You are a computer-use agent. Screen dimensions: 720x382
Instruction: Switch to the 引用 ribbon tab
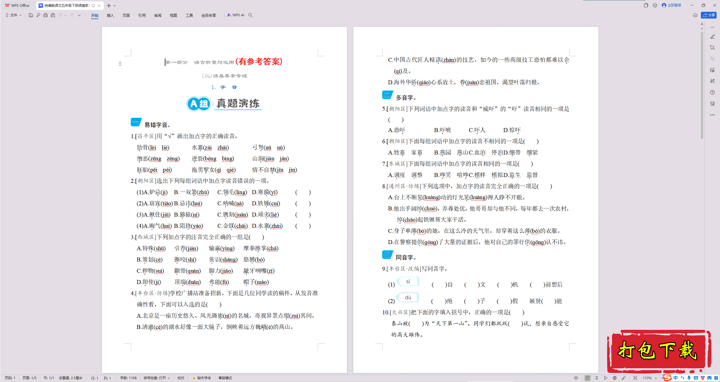coord(142,15)
